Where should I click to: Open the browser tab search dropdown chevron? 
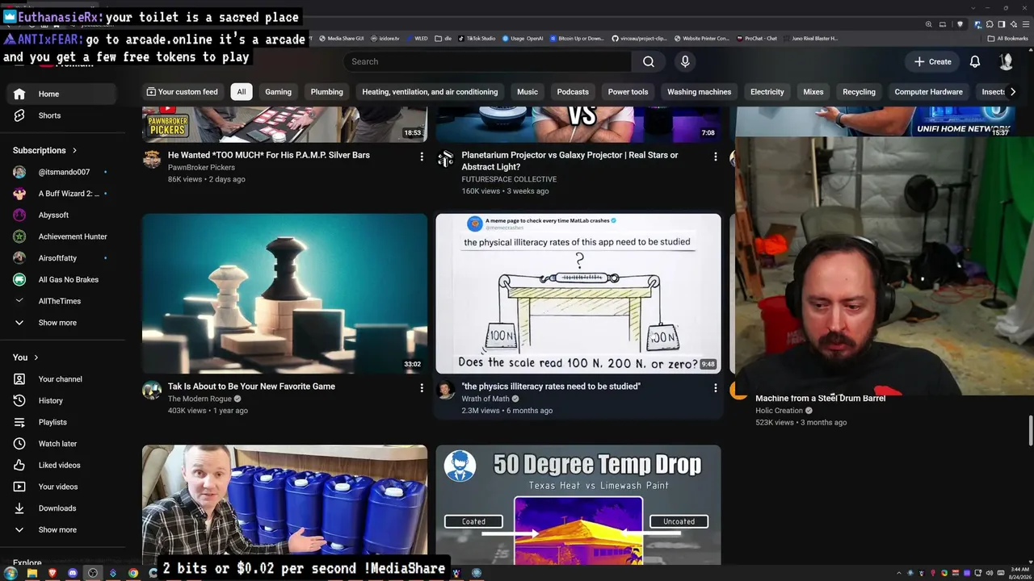(973, 8)
